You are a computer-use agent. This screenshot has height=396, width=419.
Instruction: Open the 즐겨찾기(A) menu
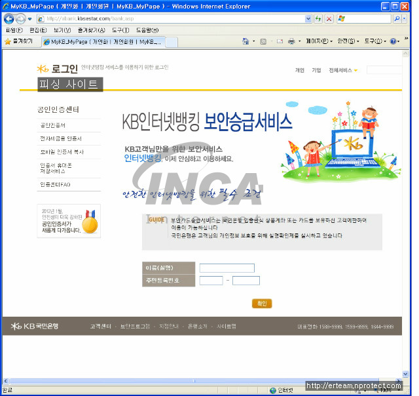tap(92, 30)
